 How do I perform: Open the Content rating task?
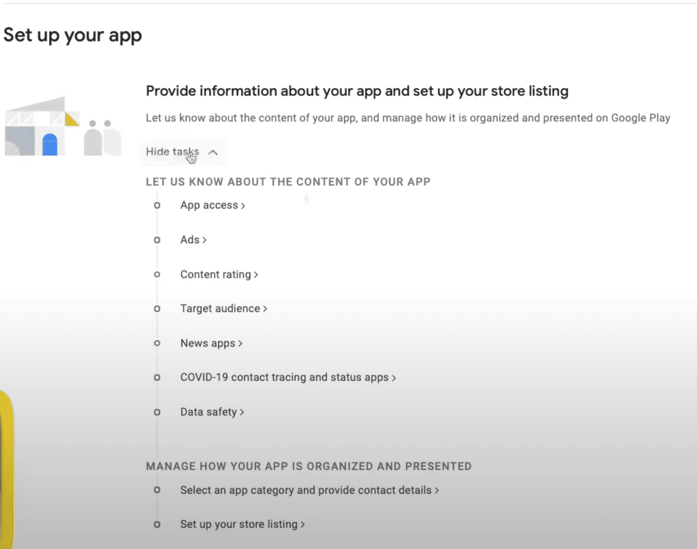pos(219,274)
